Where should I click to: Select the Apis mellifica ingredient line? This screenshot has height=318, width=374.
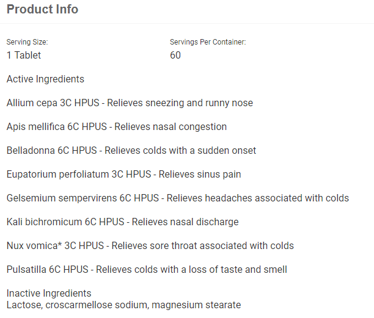(117, 127)
